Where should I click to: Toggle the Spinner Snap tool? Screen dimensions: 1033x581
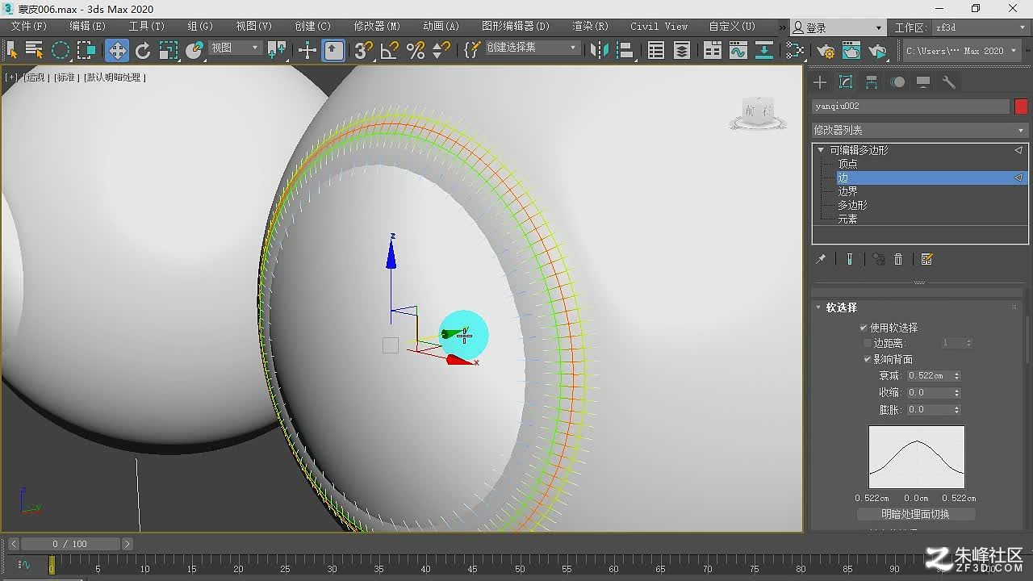pyautogui.click(x=441, y=50)
